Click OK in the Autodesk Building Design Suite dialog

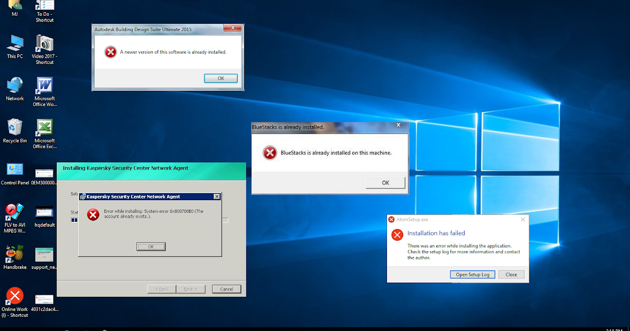pos(221,78)
